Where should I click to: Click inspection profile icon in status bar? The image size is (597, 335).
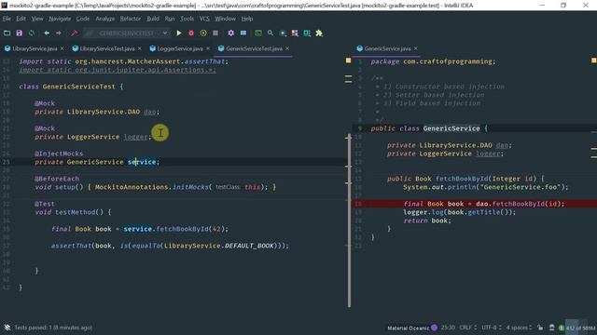pos(551,328)
